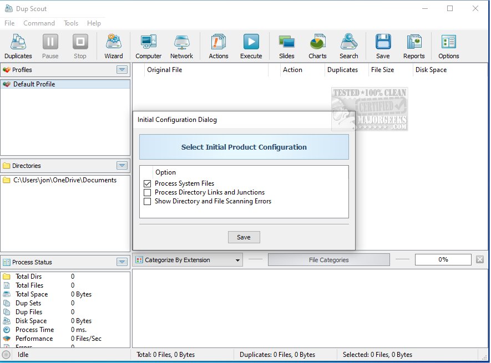Click the File Categories button
The width and height of the screenshot is (491, 363).
point(329,260)
